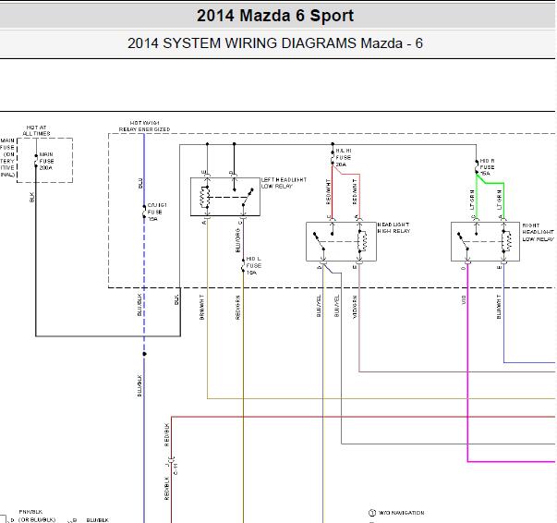
Task: Click the "HID R FUSE 15A" label
Action: (x=487, y=167)
